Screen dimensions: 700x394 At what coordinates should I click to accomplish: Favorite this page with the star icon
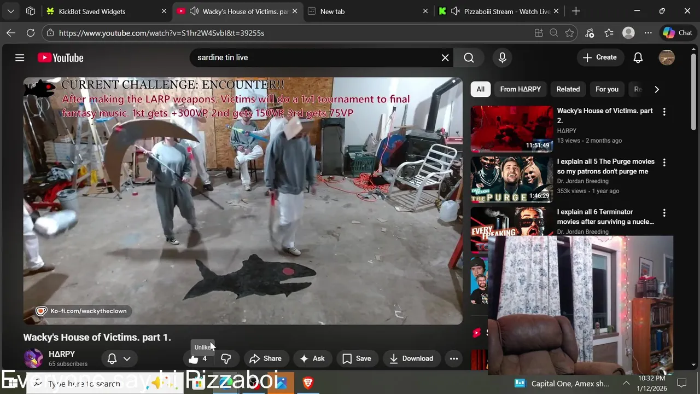(x=569, y=33)
